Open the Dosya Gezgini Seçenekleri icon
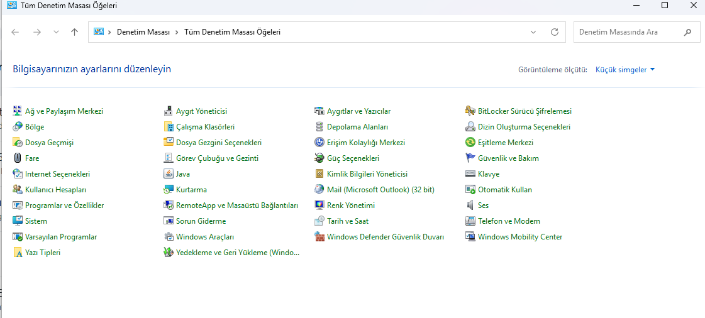The height and width of the screenshot is (318, 705). pos(168,143)
